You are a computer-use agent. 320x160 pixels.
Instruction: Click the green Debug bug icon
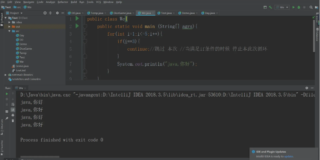tap(299, 7)
